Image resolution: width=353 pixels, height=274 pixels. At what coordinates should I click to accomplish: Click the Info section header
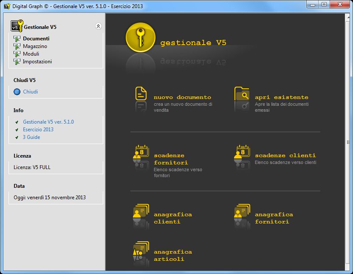(x=18, y=110)
